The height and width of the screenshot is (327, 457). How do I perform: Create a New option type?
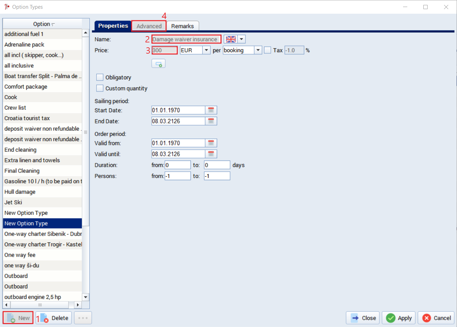pyautogui.click(x=18, y=318)
